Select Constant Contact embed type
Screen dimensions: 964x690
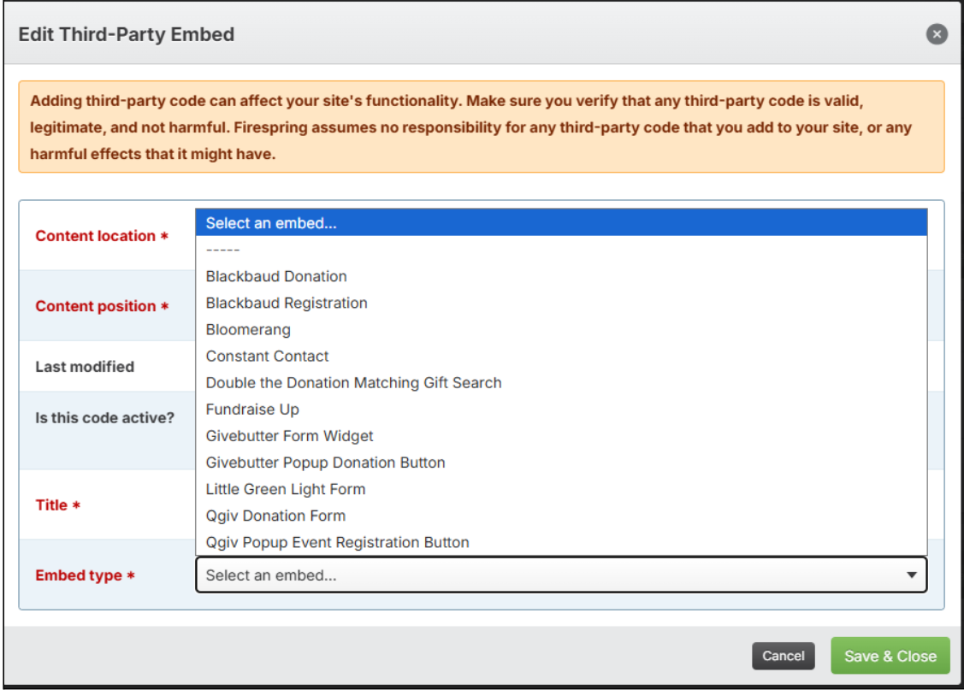point(267,356)
